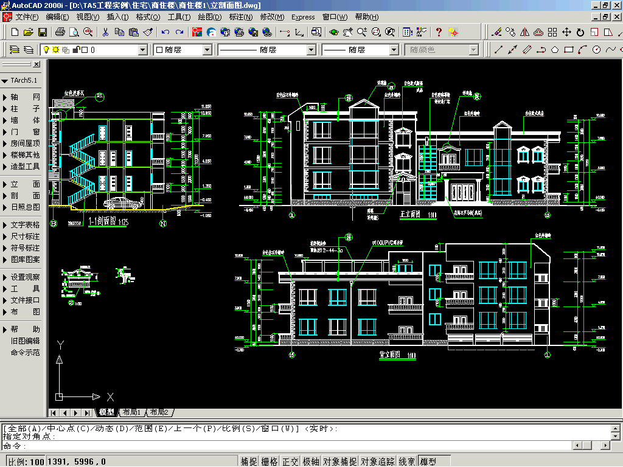The image size is (623, 467).
Task: Open the 文件(F) menu
Action: pyautogui.click(x=27, y=17)
